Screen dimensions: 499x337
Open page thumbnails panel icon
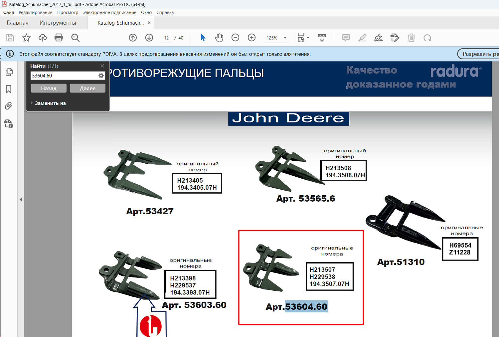tap(9, 72)
